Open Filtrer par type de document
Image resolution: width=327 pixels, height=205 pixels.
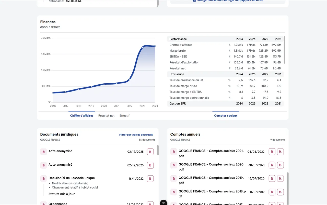(x=136, y=135)
